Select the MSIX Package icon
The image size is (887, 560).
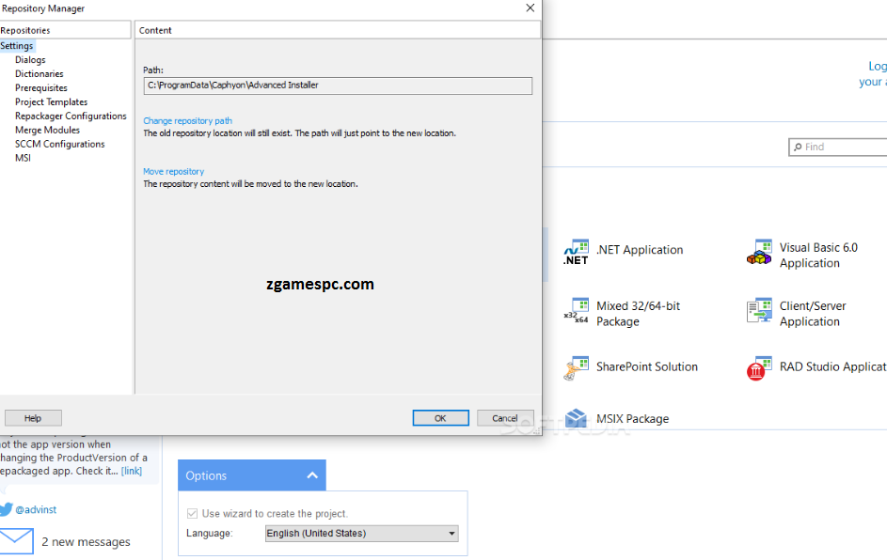576,419
